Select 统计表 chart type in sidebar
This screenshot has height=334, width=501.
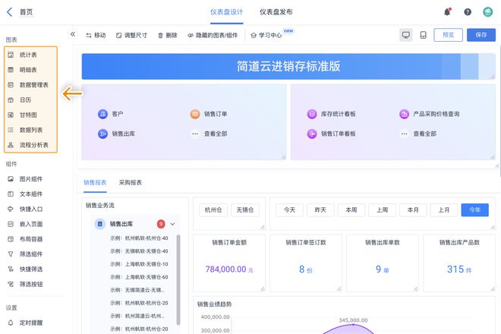coord(28,55)
